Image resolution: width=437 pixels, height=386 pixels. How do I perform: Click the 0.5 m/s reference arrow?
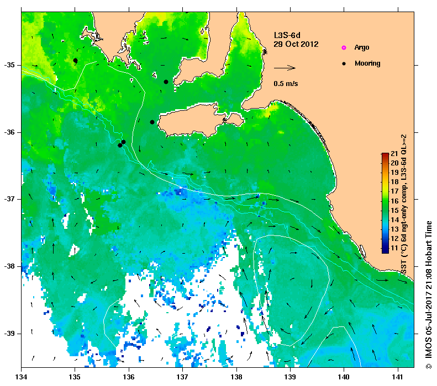(x=285, y=68)
